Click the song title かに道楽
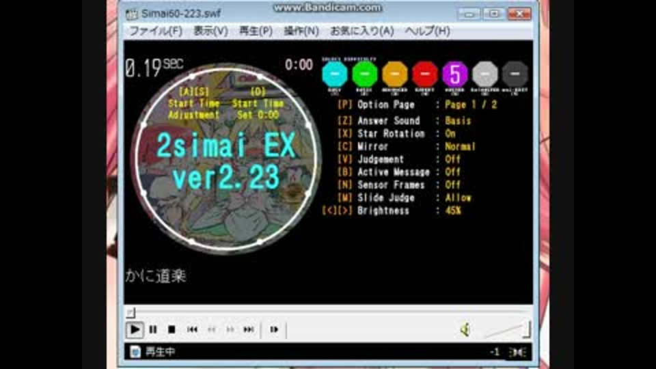Viewport: 656px width, 369px height. 156,276
